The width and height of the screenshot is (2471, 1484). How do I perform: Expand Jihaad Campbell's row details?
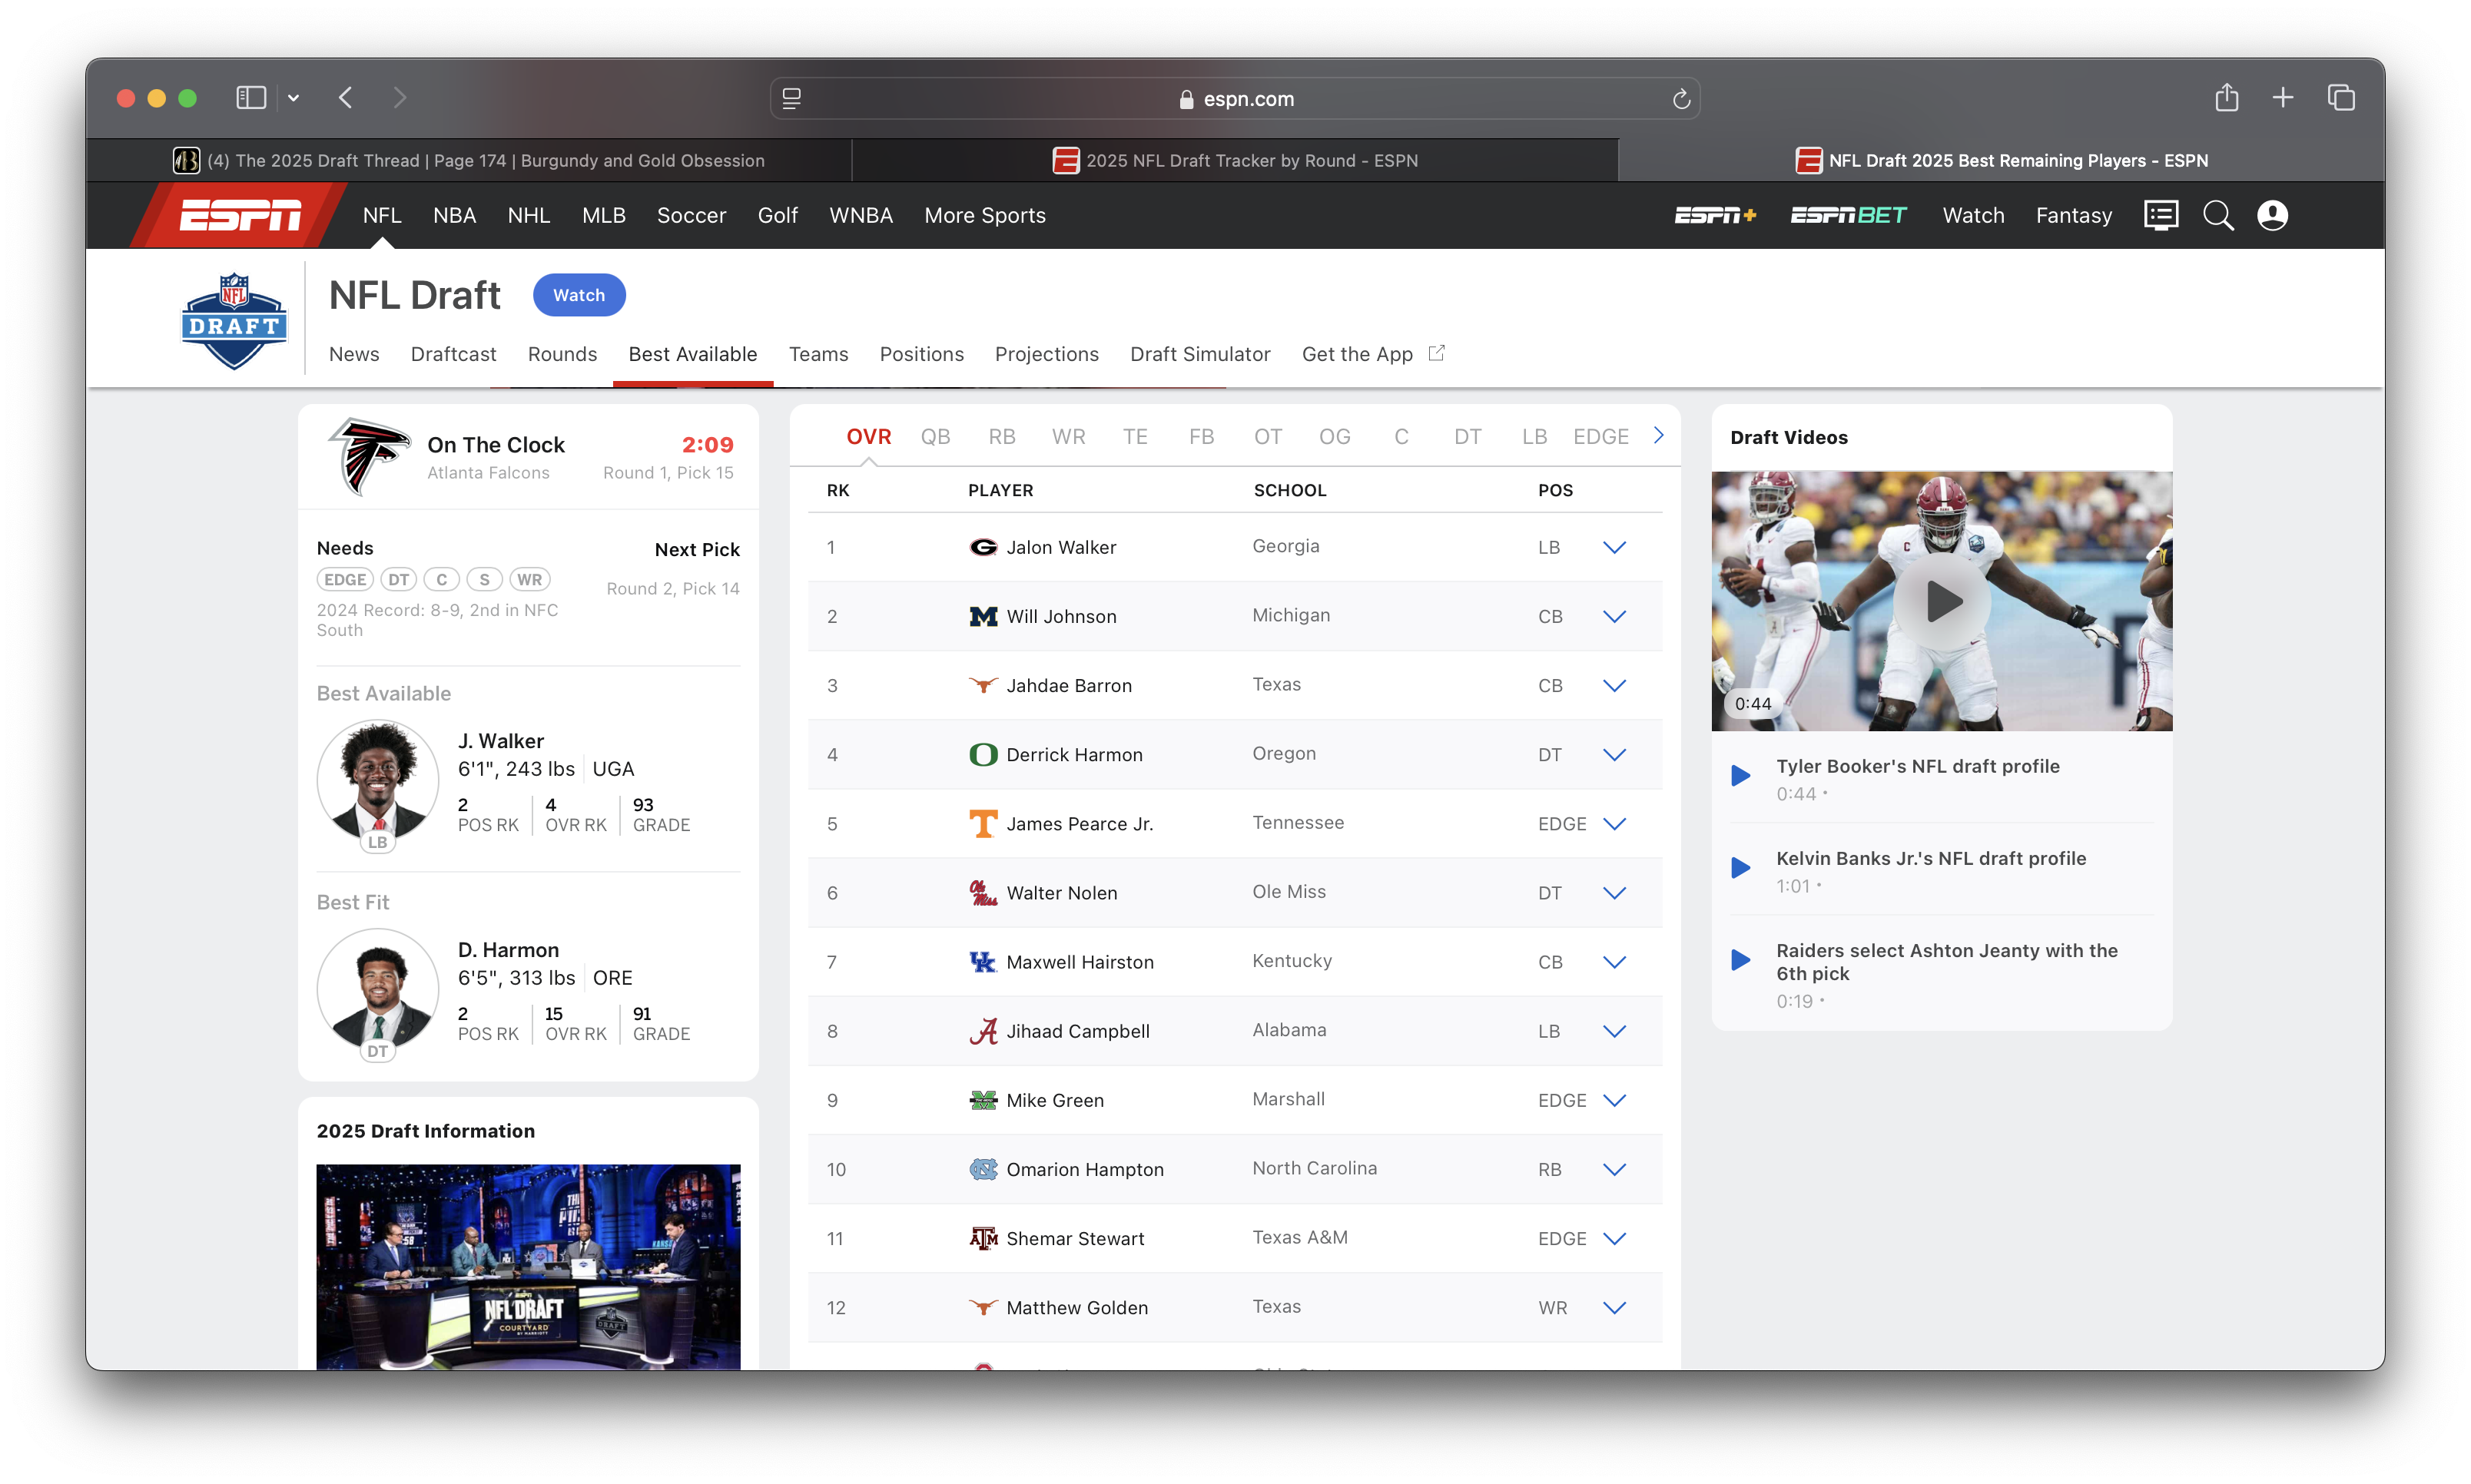(x=1614, y=1031)
